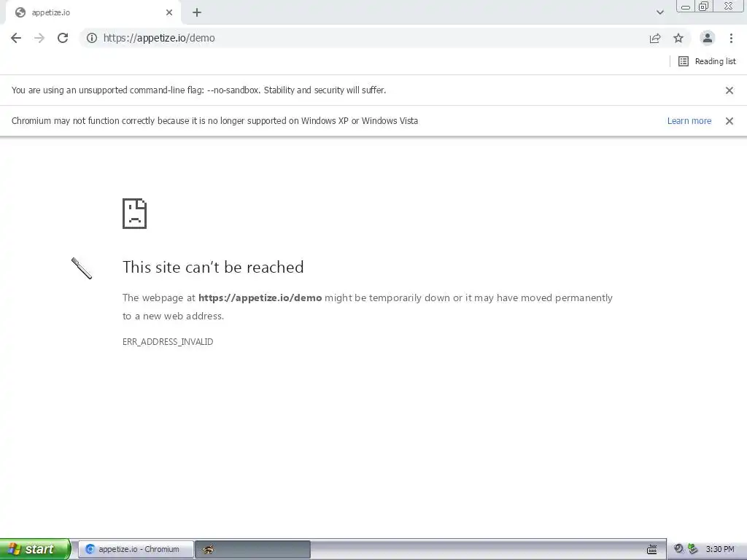747x560 pixels.
Task: Open a new tab
Action: tap(197, 12)
